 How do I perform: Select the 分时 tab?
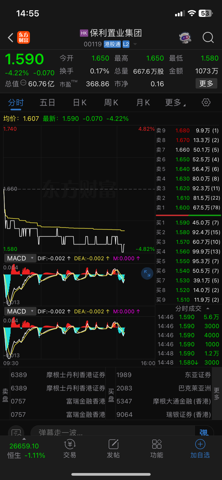(x=16, y=103)
